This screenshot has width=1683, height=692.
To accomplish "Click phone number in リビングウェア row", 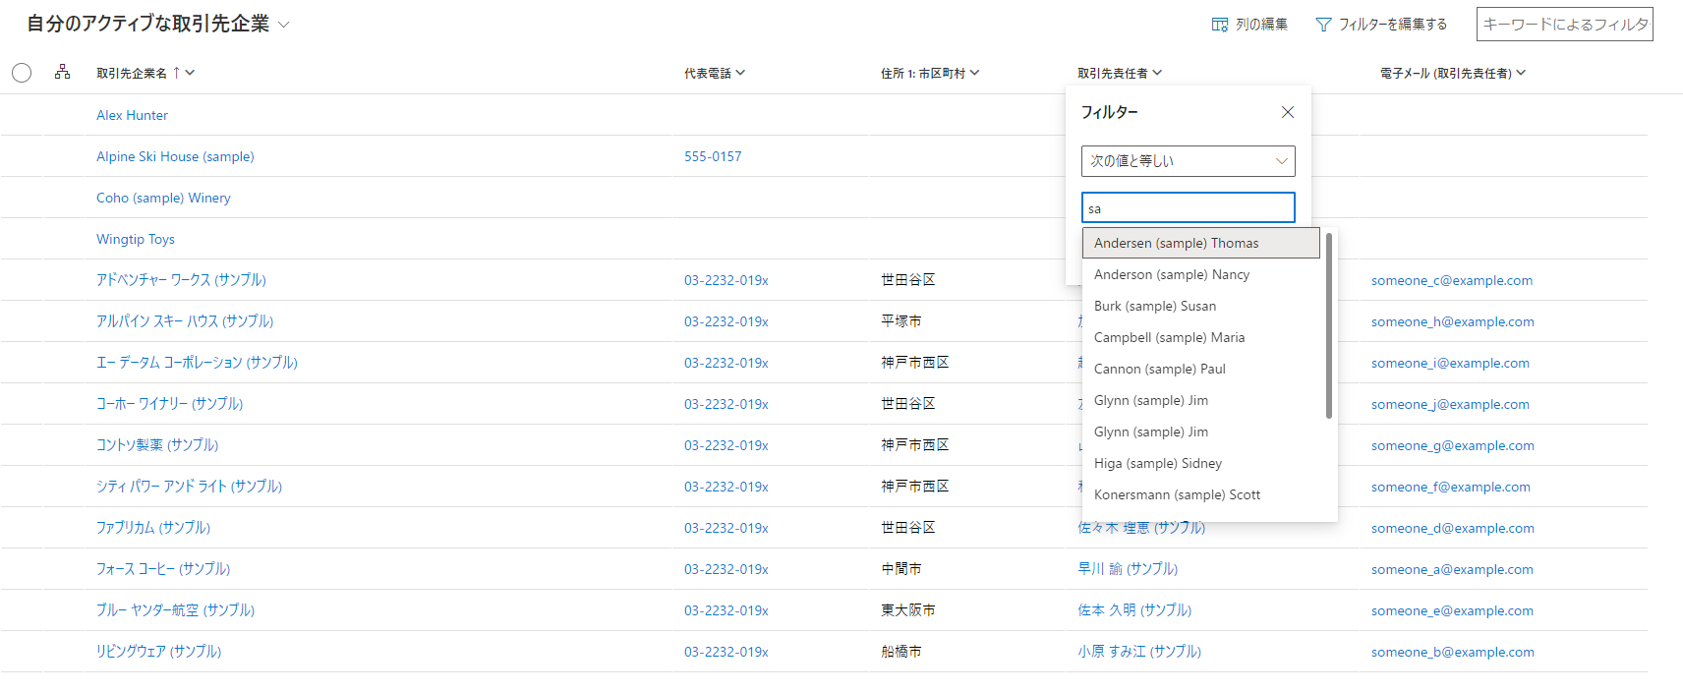I will tap(726, 652).
